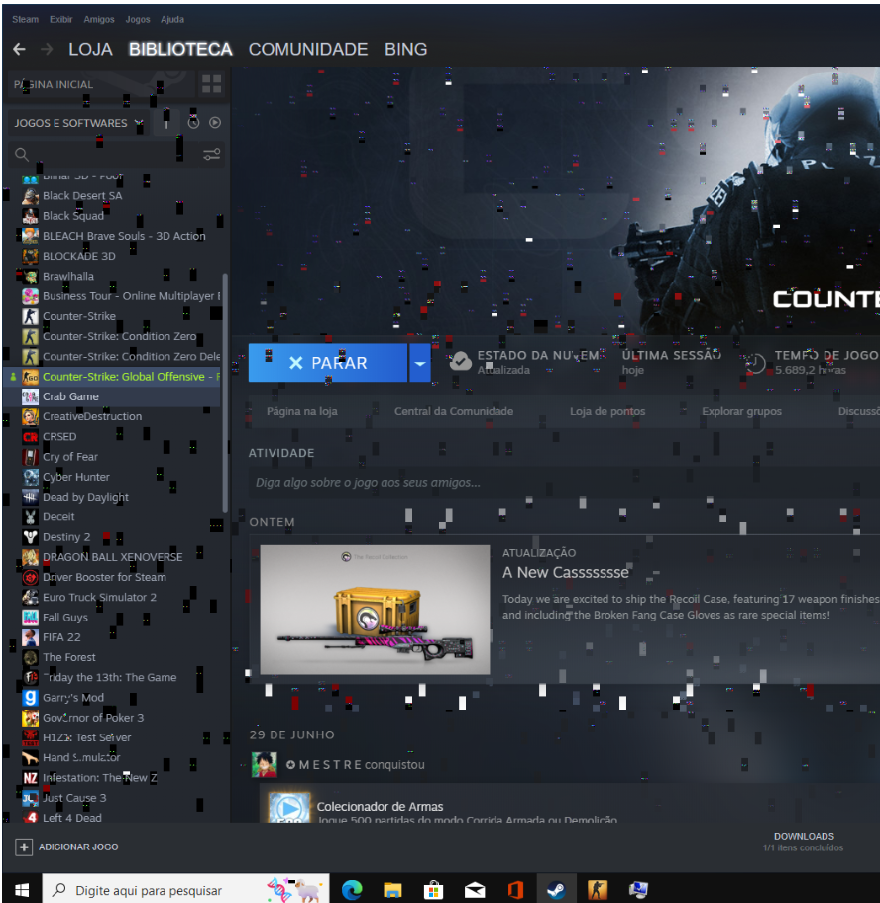Click the Add Game plus icon

point(24,847)
